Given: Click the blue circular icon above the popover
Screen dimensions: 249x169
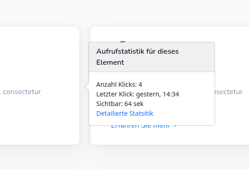Looking at the screenshot, I should pyautogui.click(x=122, y=41).
